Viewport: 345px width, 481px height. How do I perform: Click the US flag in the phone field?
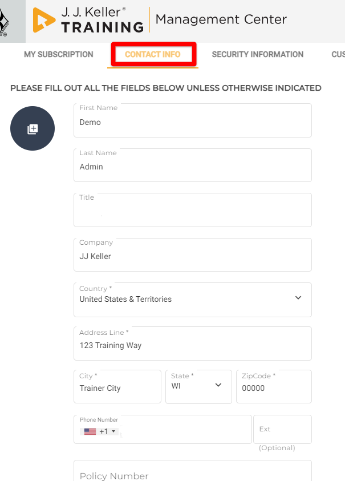click(x=90, y=431)
